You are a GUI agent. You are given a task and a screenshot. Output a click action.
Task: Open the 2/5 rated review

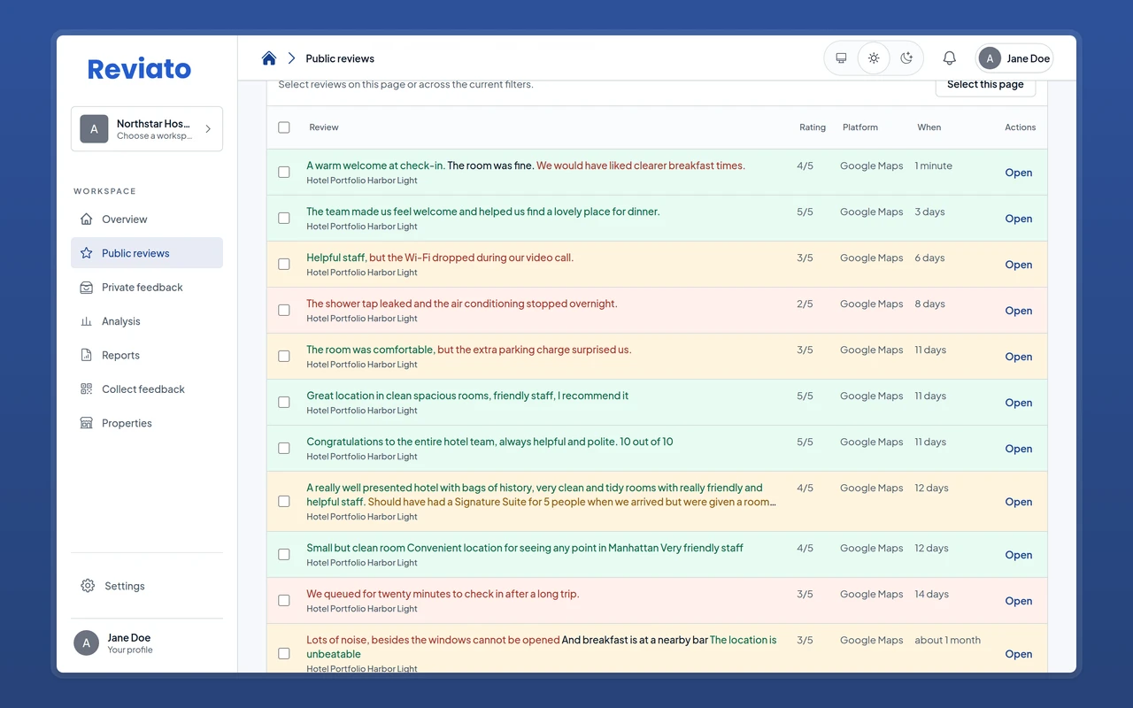[1019, 311]
